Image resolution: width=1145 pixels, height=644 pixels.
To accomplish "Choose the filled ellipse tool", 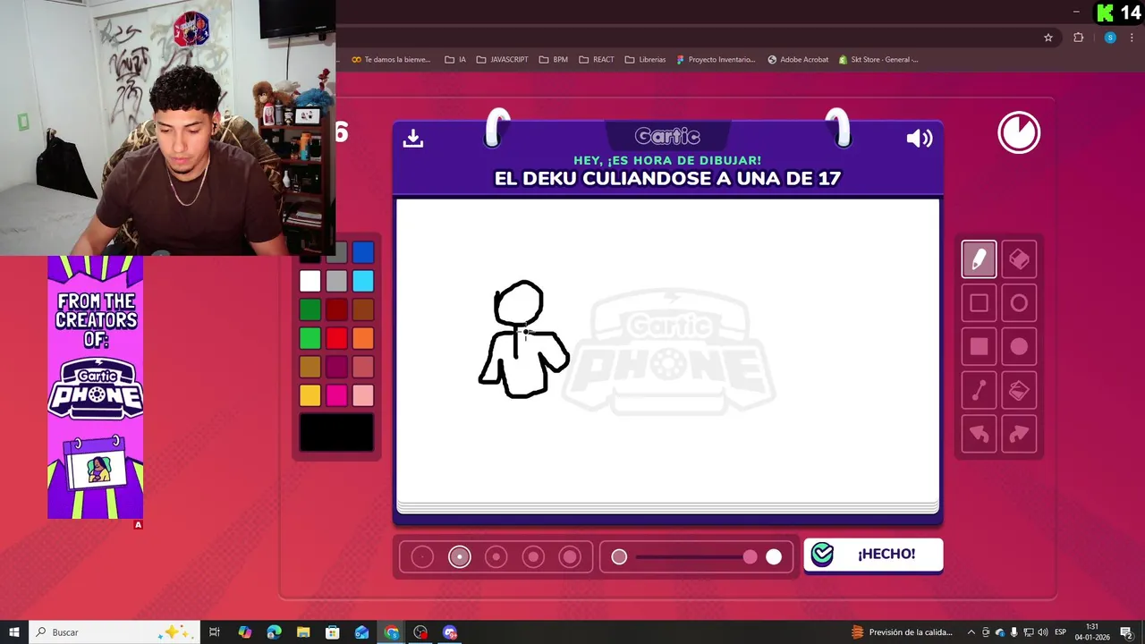I will click(1019, 347).
